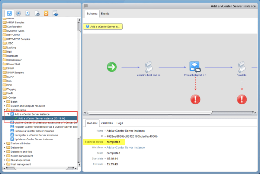Viewport: 260px width, 174px height.
Task: Expand the Guest operations folder
Action: coord(4,160)
